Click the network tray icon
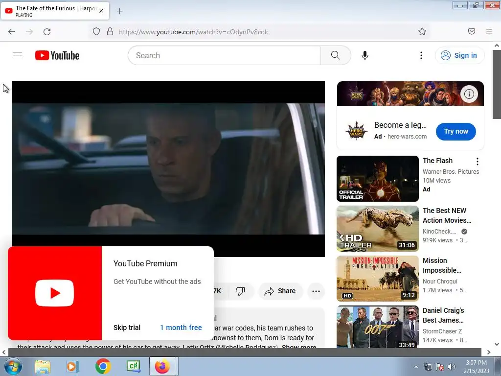Viewport: 501px width, 376px height. [x=428, y=367]
